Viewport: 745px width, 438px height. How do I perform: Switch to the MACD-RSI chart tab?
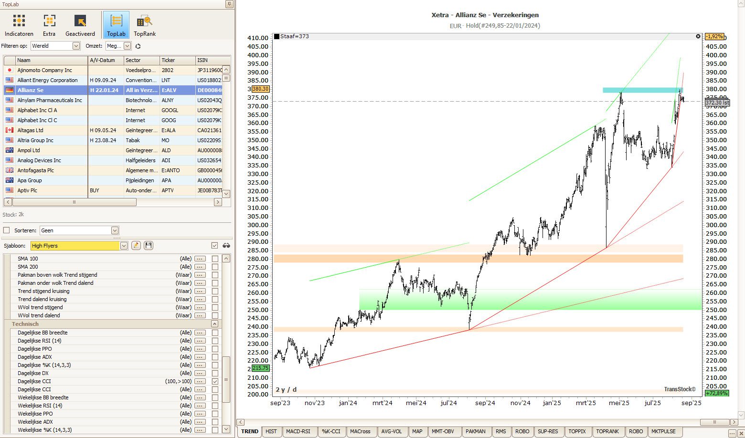[298, 431]
